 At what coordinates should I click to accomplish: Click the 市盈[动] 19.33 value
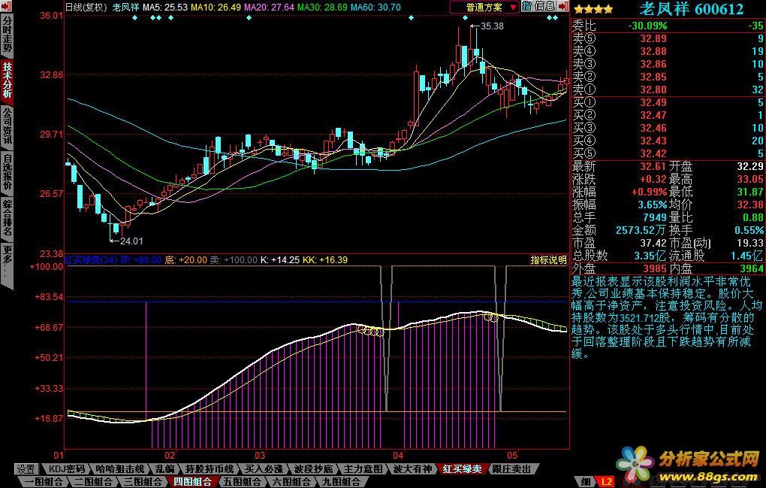coord(750,243)
